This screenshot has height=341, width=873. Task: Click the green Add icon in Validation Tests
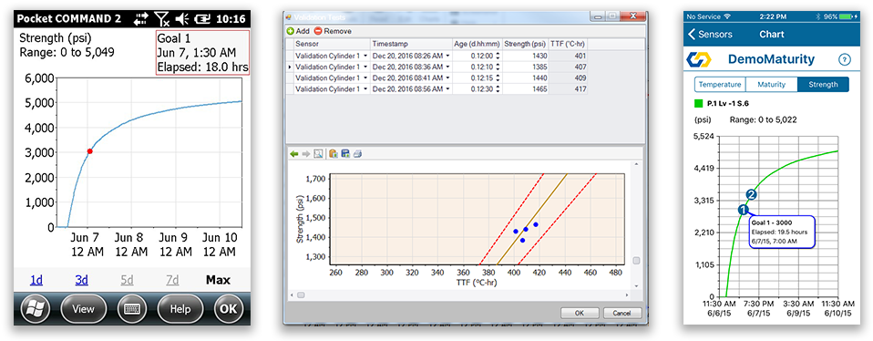click(x=291, y=31)
